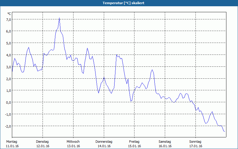Click the 4,0 y-axis label
The image size is (238, 149).
[x=8, y=55]
